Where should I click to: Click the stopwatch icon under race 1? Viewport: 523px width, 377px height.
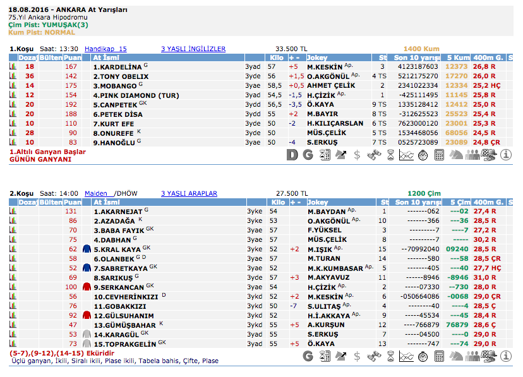pos(422,155)
